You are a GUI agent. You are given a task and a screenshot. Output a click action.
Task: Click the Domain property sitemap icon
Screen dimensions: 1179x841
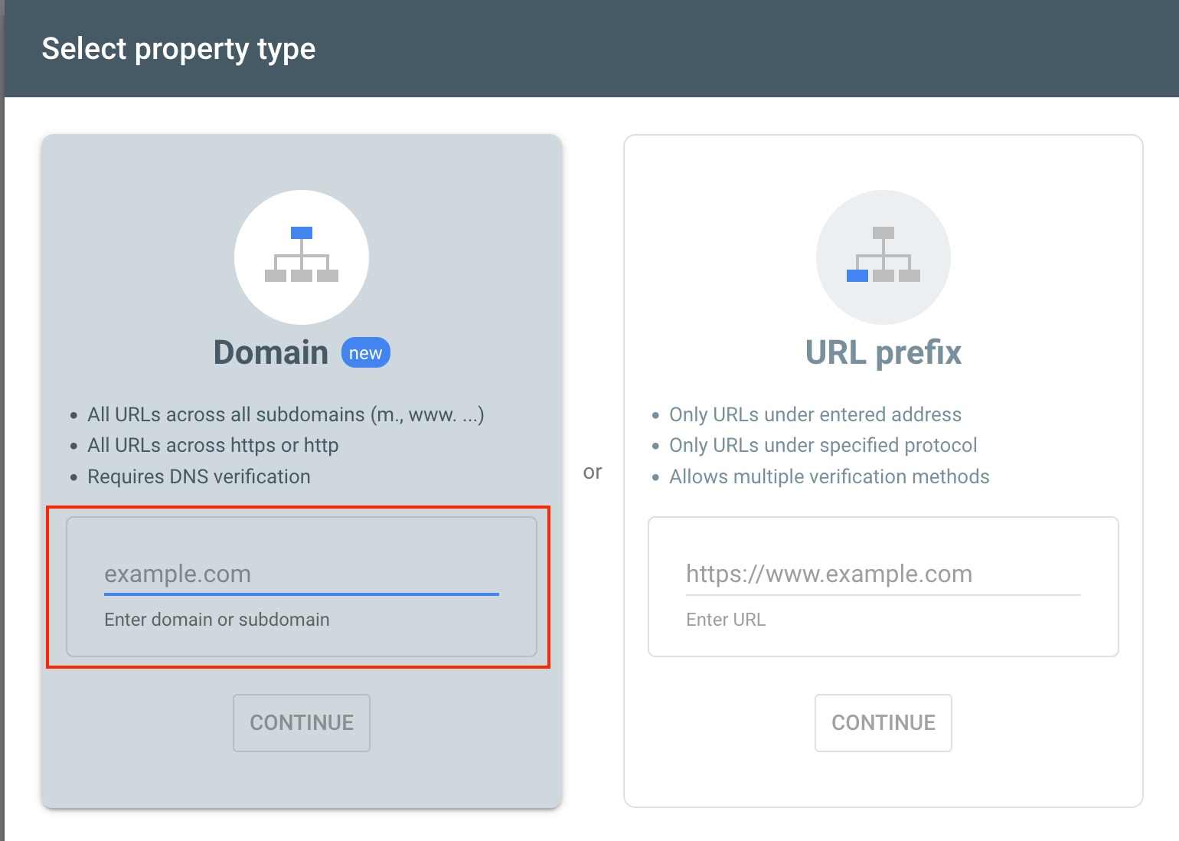(302, 257)
